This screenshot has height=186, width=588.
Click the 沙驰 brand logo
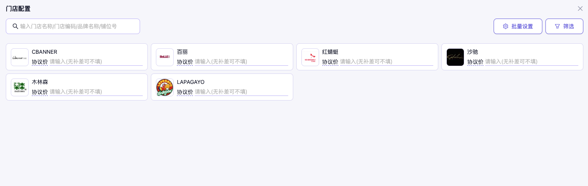(455, 57)
